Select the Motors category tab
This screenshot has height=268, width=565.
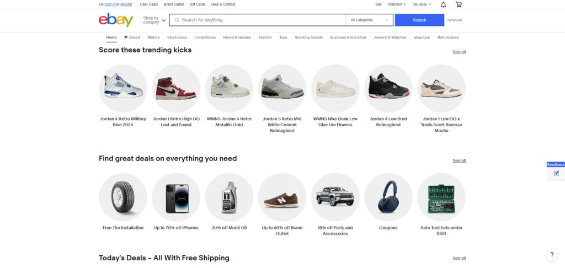pyautogui.click(x=153, y=37)
